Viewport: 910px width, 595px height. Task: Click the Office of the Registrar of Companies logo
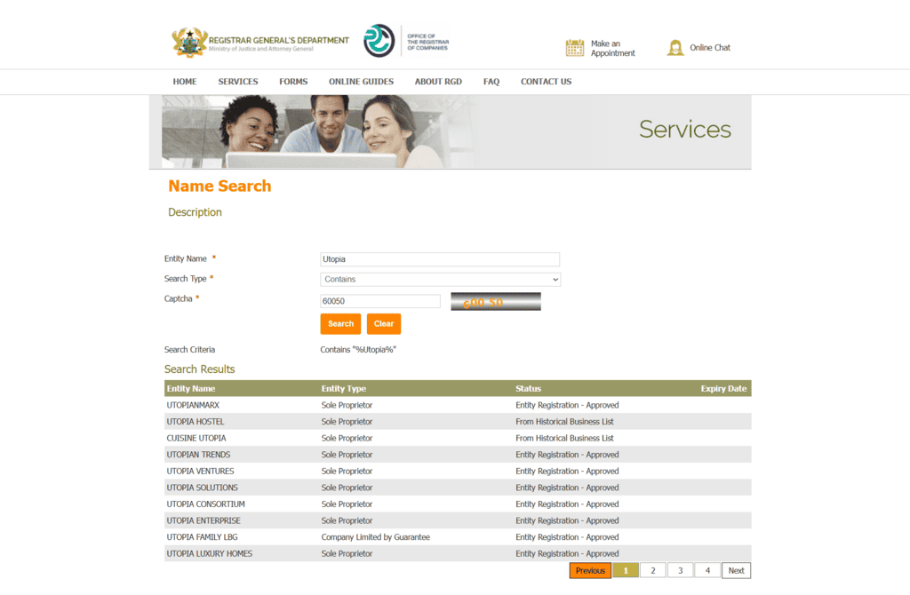click(379, 41)
